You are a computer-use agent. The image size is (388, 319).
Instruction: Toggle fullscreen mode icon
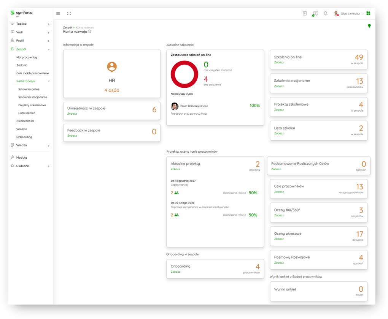[69, 14]
